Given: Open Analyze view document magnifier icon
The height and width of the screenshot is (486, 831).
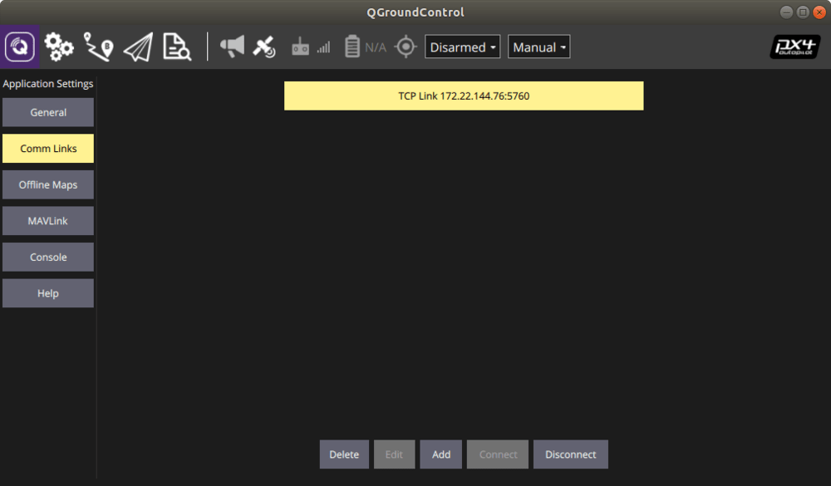Looking at the screenshot, I should click(177, 47).
